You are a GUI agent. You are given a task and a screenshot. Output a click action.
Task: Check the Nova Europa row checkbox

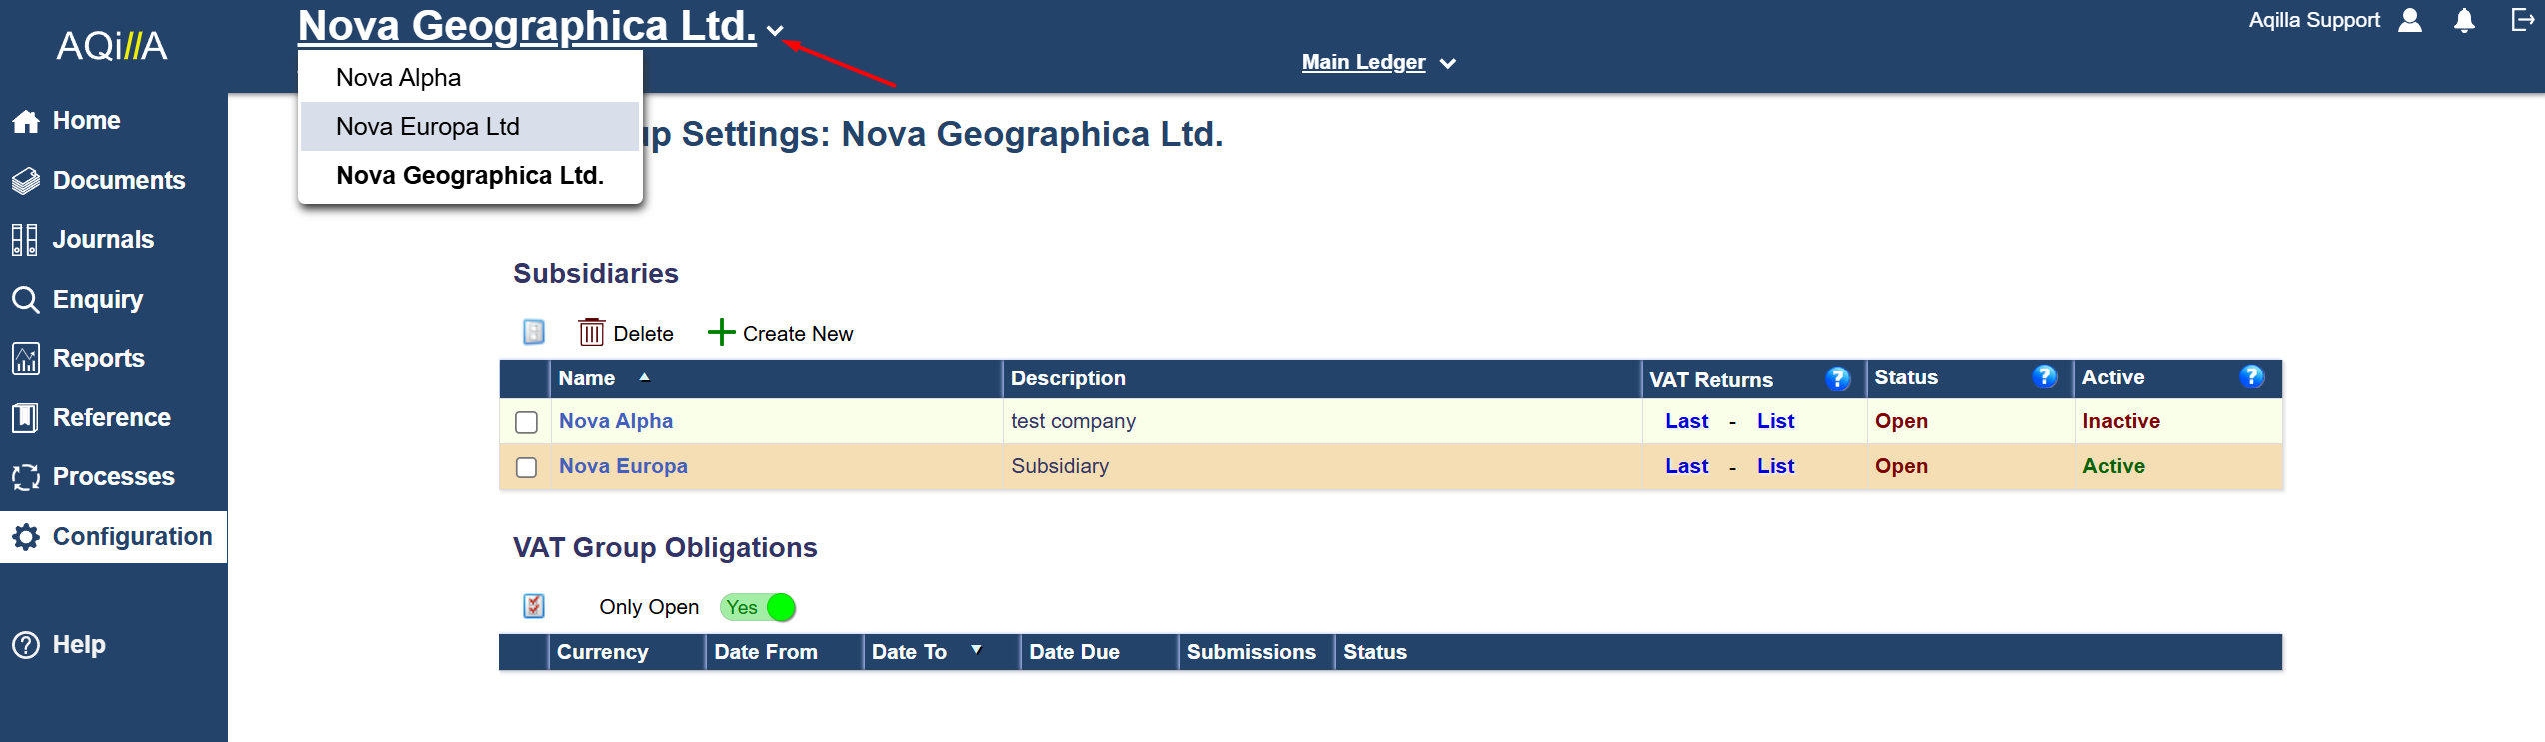(x=527, y=467)
